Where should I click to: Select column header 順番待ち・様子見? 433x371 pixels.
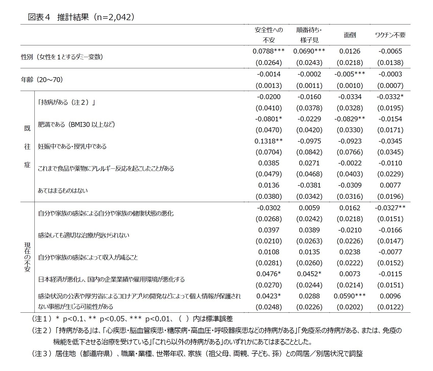tap(309, 35)
